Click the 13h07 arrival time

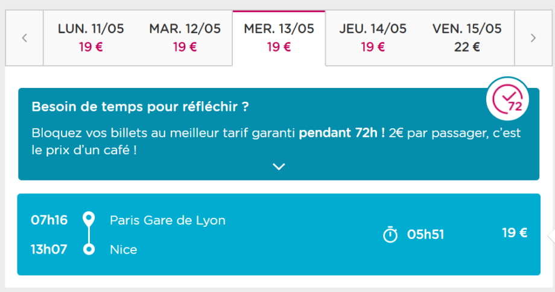[x=49, y=249]
